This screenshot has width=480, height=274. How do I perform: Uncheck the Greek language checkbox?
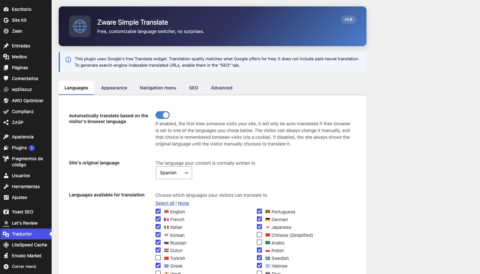(158, 265)
